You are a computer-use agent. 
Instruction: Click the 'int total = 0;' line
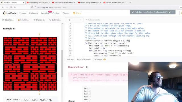[97, 48]
